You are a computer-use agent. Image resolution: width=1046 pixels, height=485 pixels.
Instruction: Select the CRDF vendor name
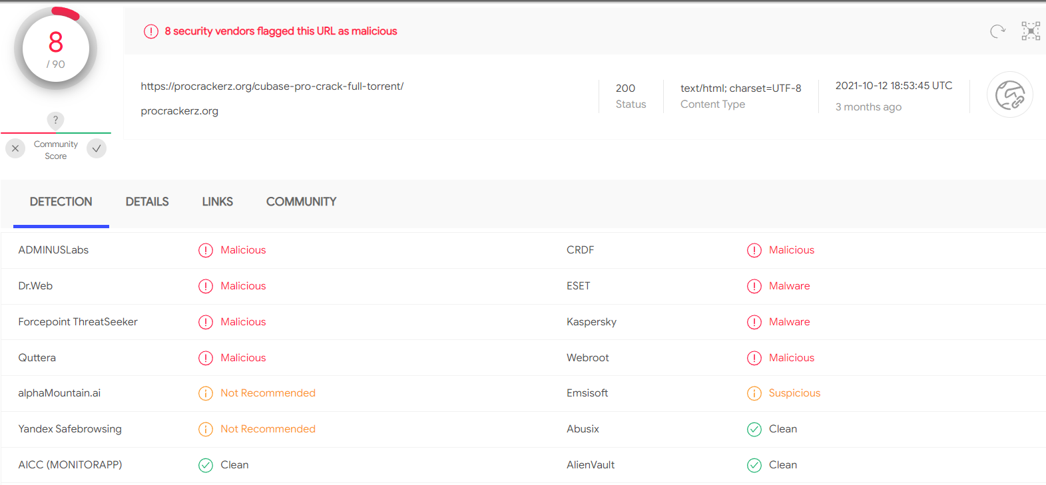tap(580, 250)
